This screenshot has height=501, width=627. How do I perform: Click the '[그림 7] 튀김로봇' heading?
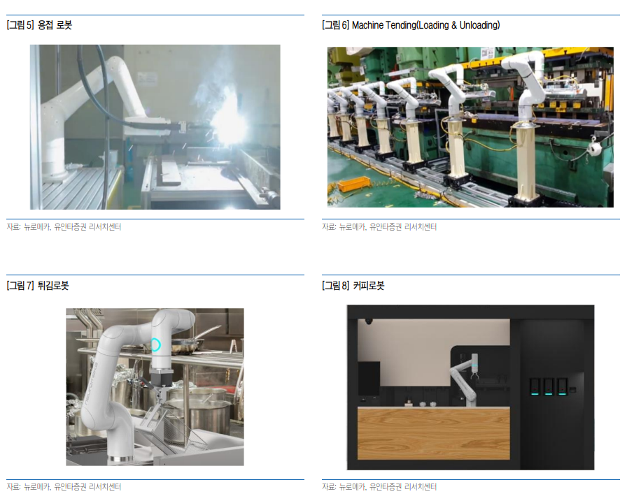pyautogui.click(x=38, y=285)
